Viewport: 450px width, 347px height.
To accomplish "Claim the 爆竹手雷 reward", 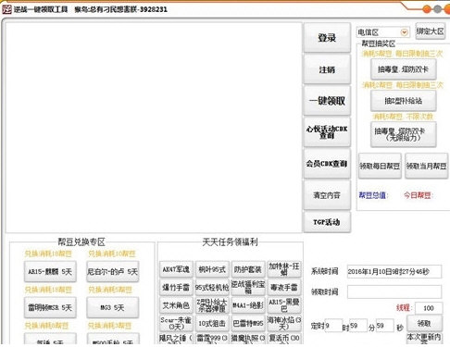I will pyautogui.click(x=176, y=288).
